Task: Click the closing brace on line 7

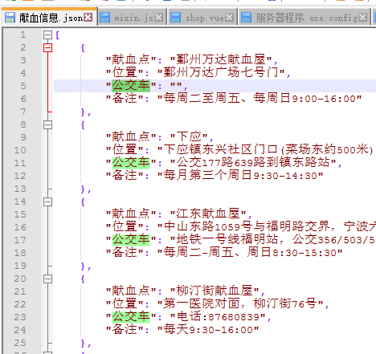Action: coord(83,112)
